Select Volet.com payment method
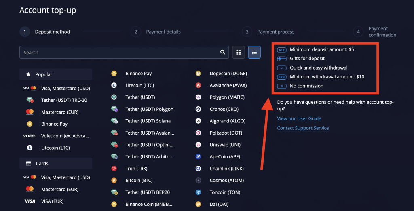The image size is (414, 211). (x=57, y=136)
